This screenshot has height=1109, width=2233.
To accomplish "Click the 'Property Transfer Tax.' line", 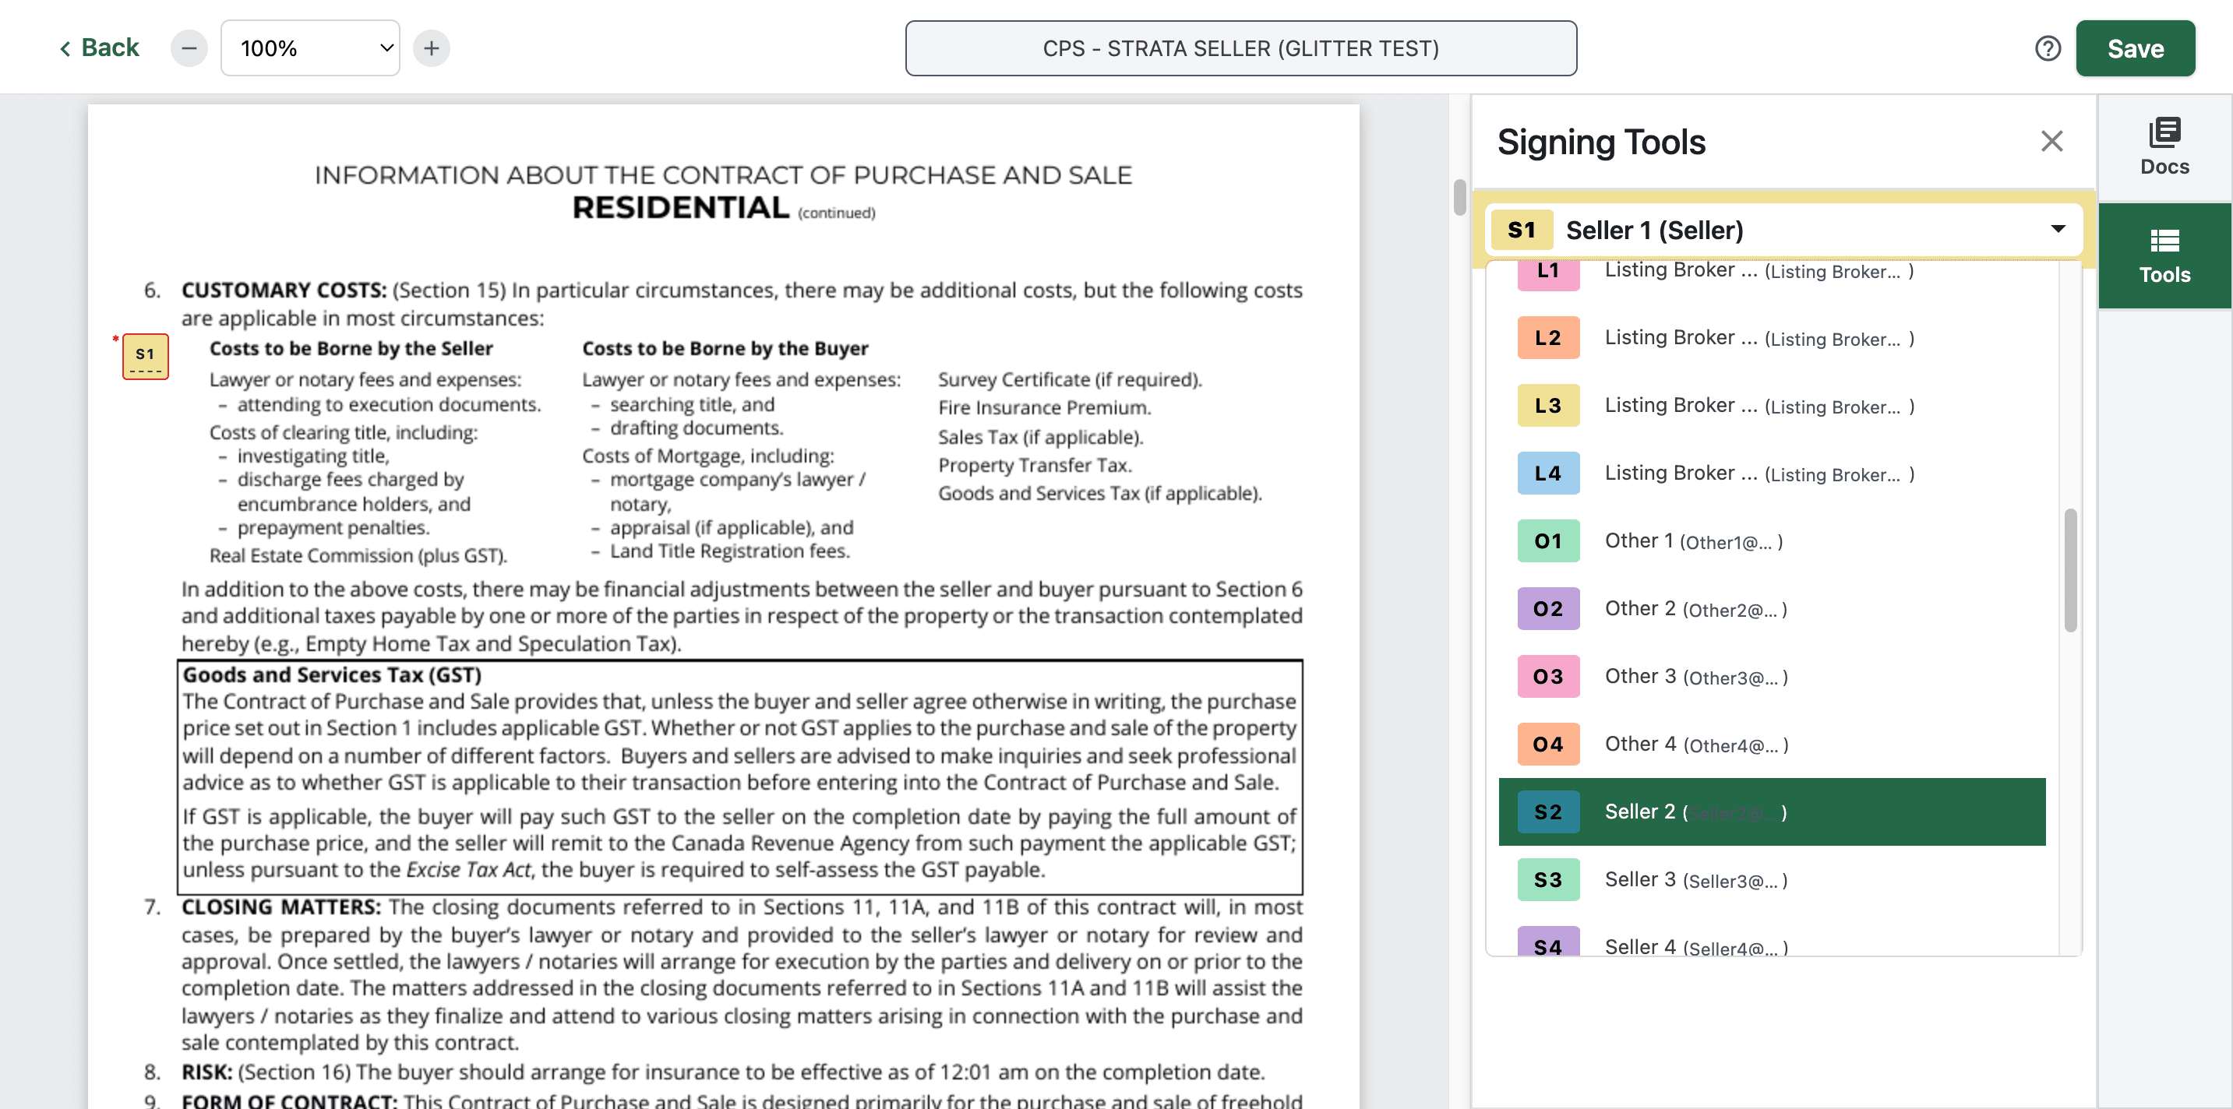I will tap(1035, 465).
